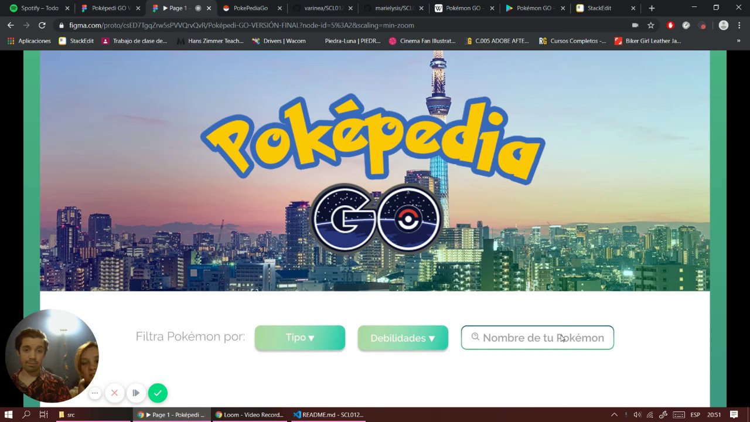Open the Windows notification center
This screenshot has height=422, width=750.
[734, 414]
